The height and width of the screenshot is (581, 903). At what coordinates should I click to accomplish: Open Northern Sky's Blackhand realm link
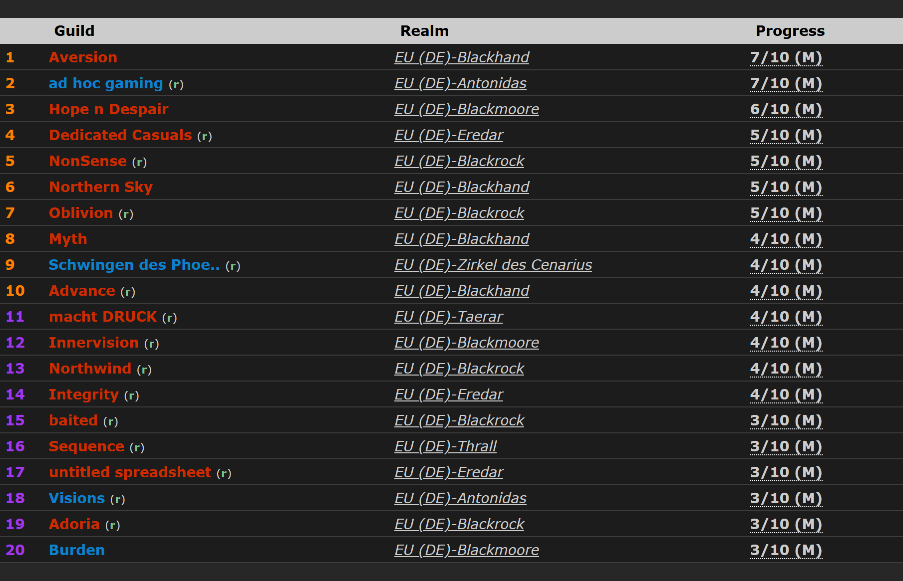[462, 187]
